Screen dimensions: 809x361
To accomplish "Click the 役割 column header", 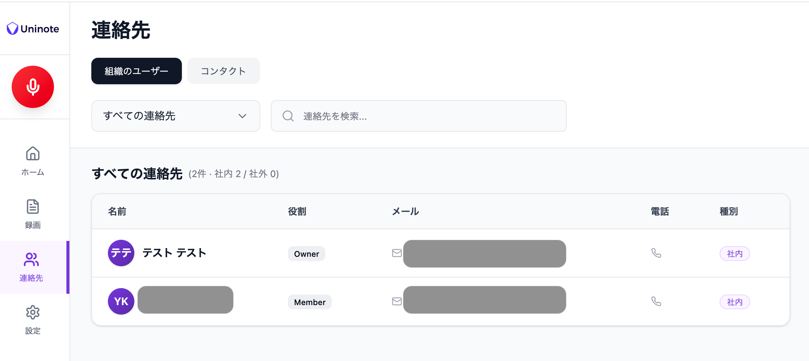I will pyautogui.click(x=297, y=211).
